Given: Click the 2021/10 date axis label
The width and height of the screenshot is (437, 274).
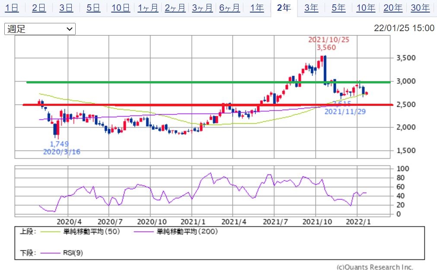Looking at the screenshot, I should point(317,222).
